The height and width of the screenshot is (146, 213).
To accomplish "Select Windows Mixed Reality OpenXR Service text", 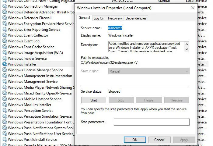I will [x=40, y=93].
